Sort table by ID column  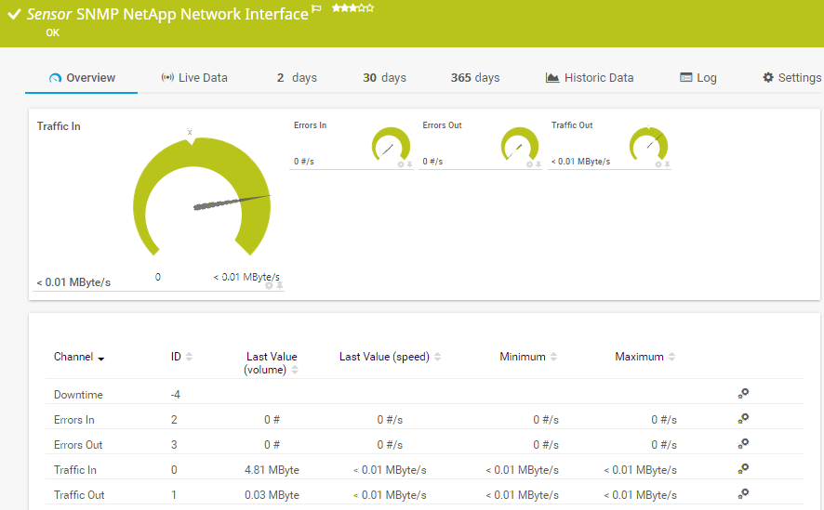(181, 357)
